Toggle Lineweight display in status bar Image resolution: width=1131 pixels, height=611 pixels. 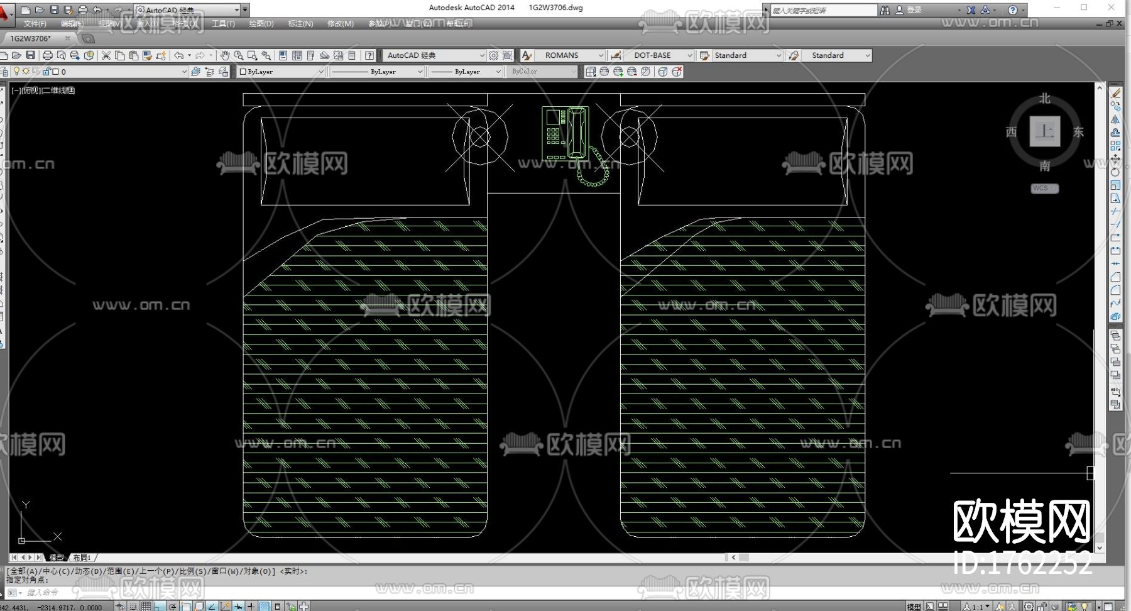click(251, 606)
